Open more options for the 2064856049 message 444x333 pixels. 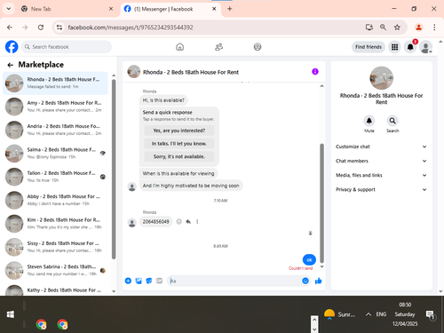coord(197,221)
